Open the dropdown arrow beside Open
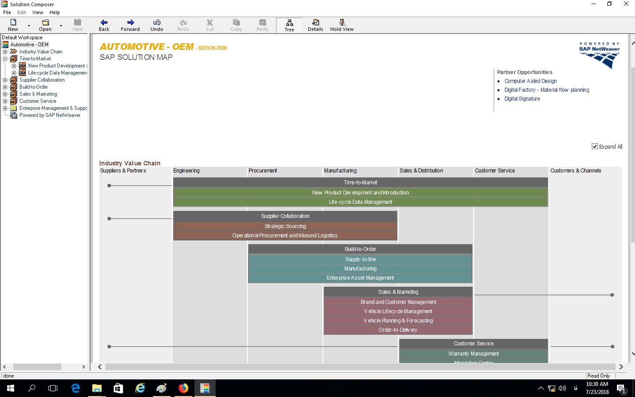635x397 pixels. (x=61, y=26)
